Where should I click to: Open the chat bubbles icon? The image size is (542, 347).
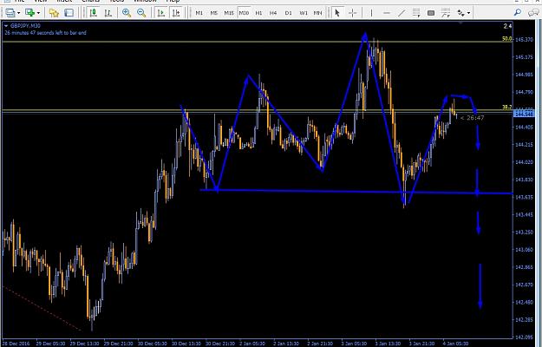click(533, 13)
